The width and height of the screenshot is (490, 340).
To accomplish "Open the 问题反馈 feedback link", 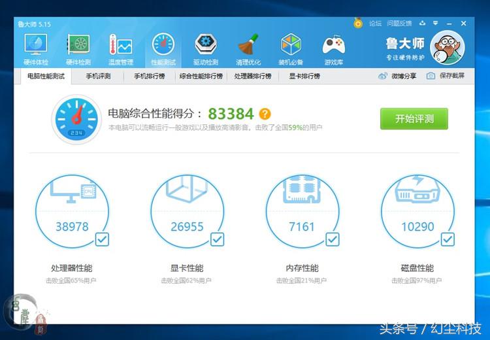I will 399,24.
